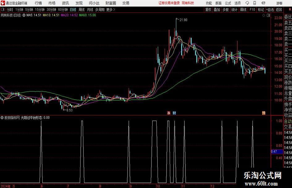Click the customer service headset icon
The width and height of the screenshot is (292, 188).
click(247, 3)
